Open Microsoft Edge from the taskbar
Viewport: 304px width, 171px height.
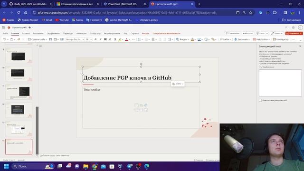(147, 166)
